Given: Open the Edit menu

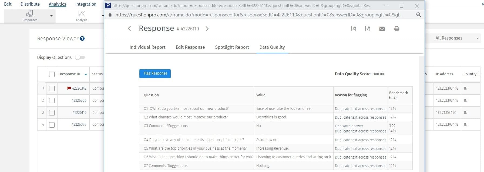Looking at the screenshot, I should [x=8, y=4].
